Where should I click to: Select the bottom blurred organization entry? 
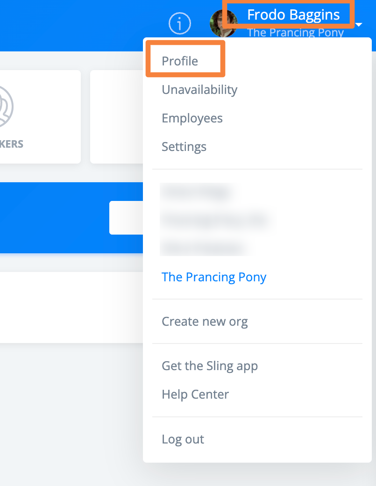click(x=203, y=248)
